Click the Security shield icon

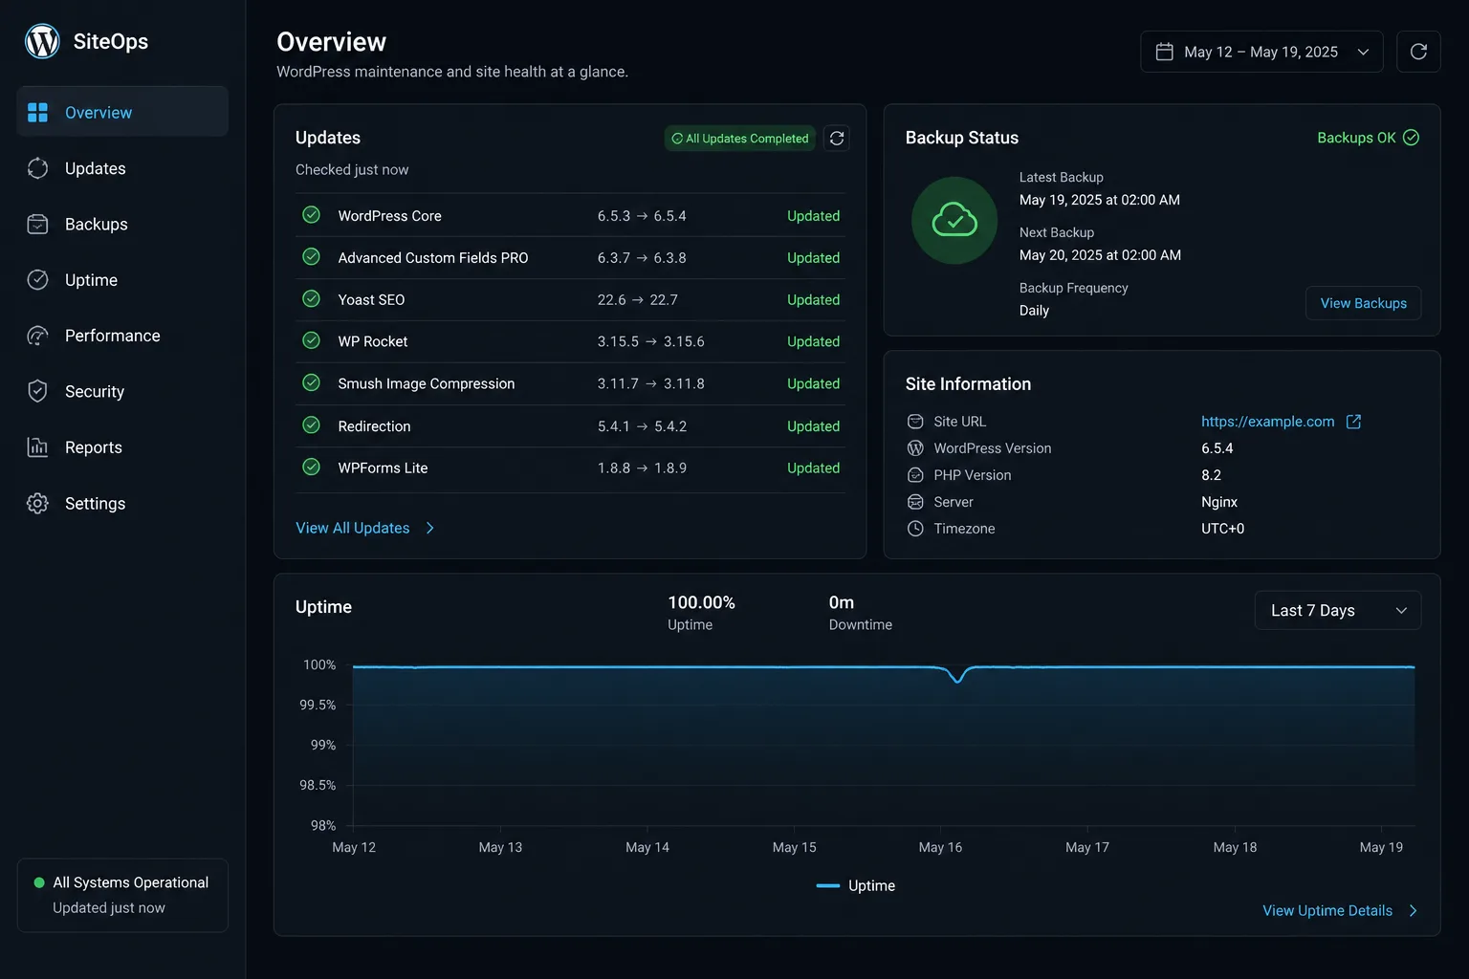pos(37,391)
